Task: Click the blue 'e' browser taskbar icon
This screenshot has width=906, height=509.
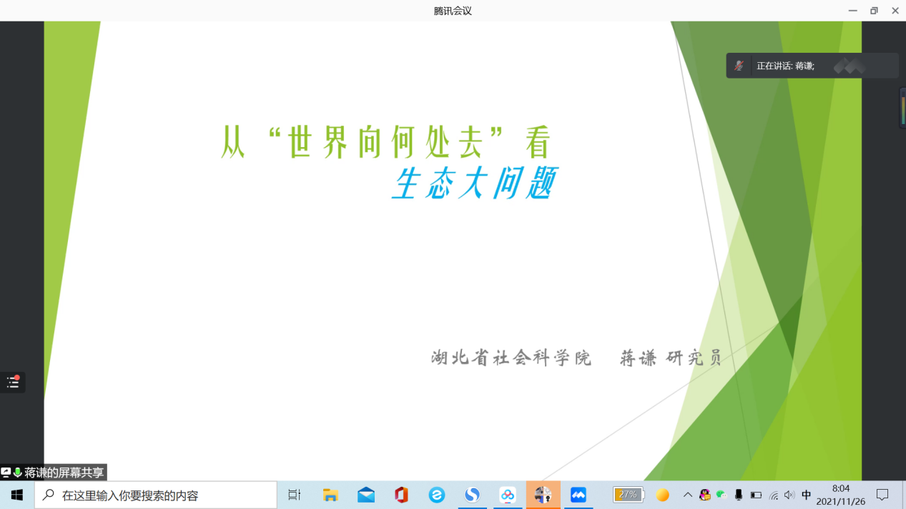Action: click(437, 495)
